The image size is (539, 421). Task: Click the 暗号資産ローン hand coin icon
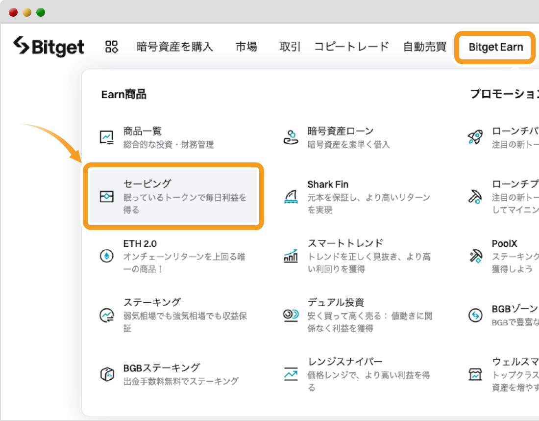click(x=291, y=137)
